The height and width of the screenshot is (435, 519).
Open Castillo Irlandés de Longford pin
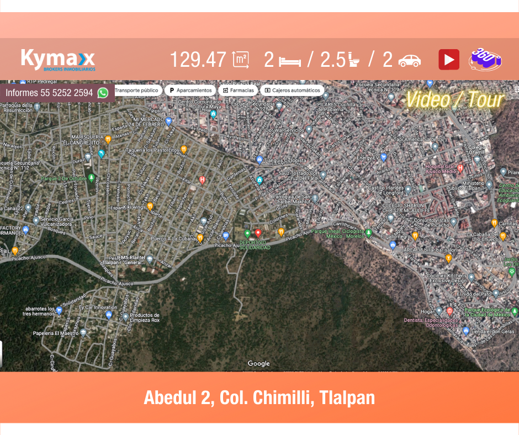(x=408, y=189)
